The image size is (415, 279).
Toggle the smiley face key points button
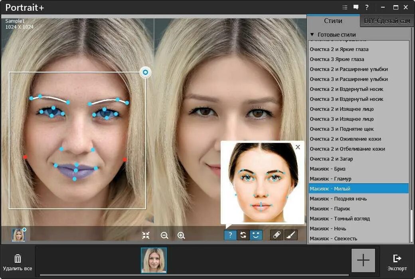pos(256,235)
